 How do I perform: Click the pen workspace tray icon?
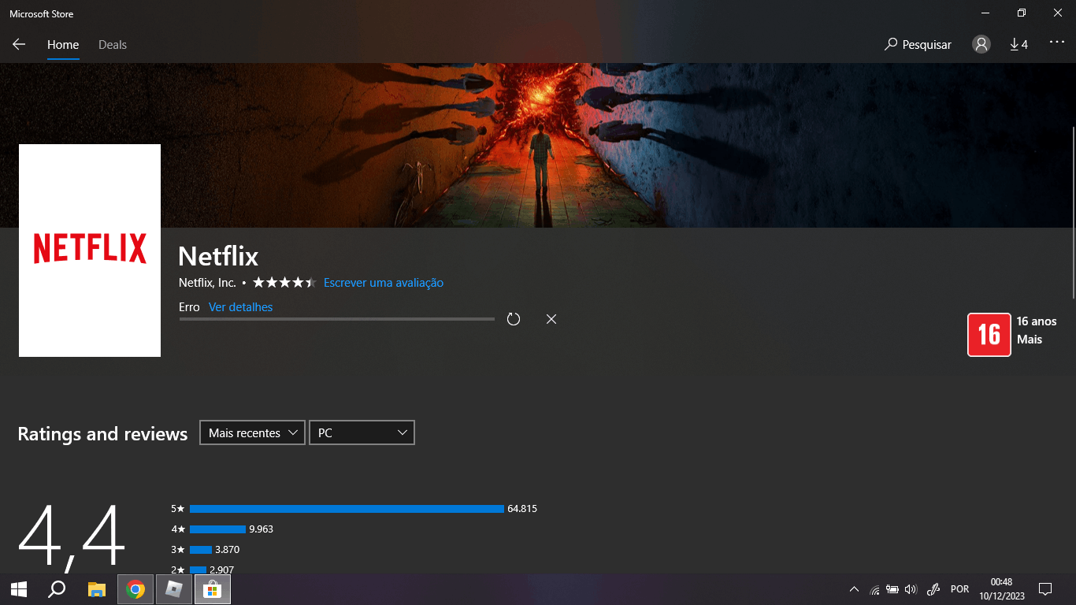[x=934, y=589]
